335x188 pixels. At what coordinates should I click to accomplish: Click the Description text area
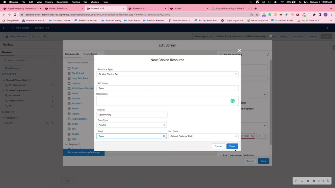click(167, 101)
